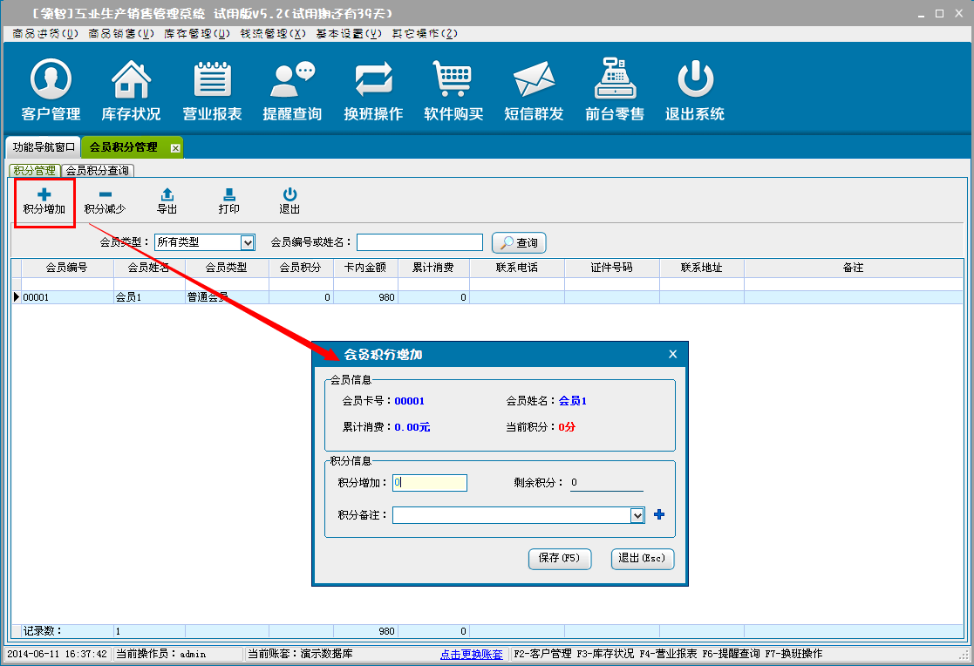Screen dimensions: 974x666
Task: Expand the 积分备注 dropdown arrow
Action: pyautogui.click(x=637, y=516)
